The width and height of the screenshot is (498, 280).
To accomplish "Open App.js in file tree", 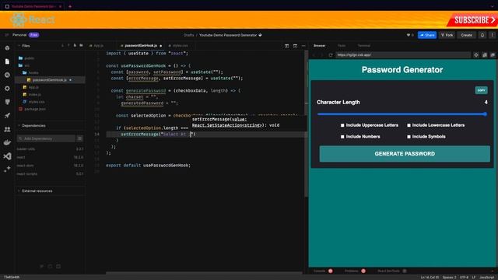I will (x=31, y=87).
